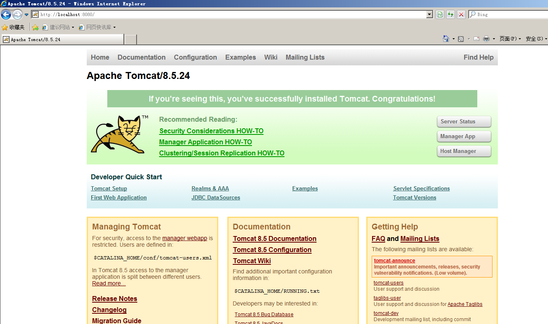Click the Server Status button
548x324 pixels.
[464, 121]
